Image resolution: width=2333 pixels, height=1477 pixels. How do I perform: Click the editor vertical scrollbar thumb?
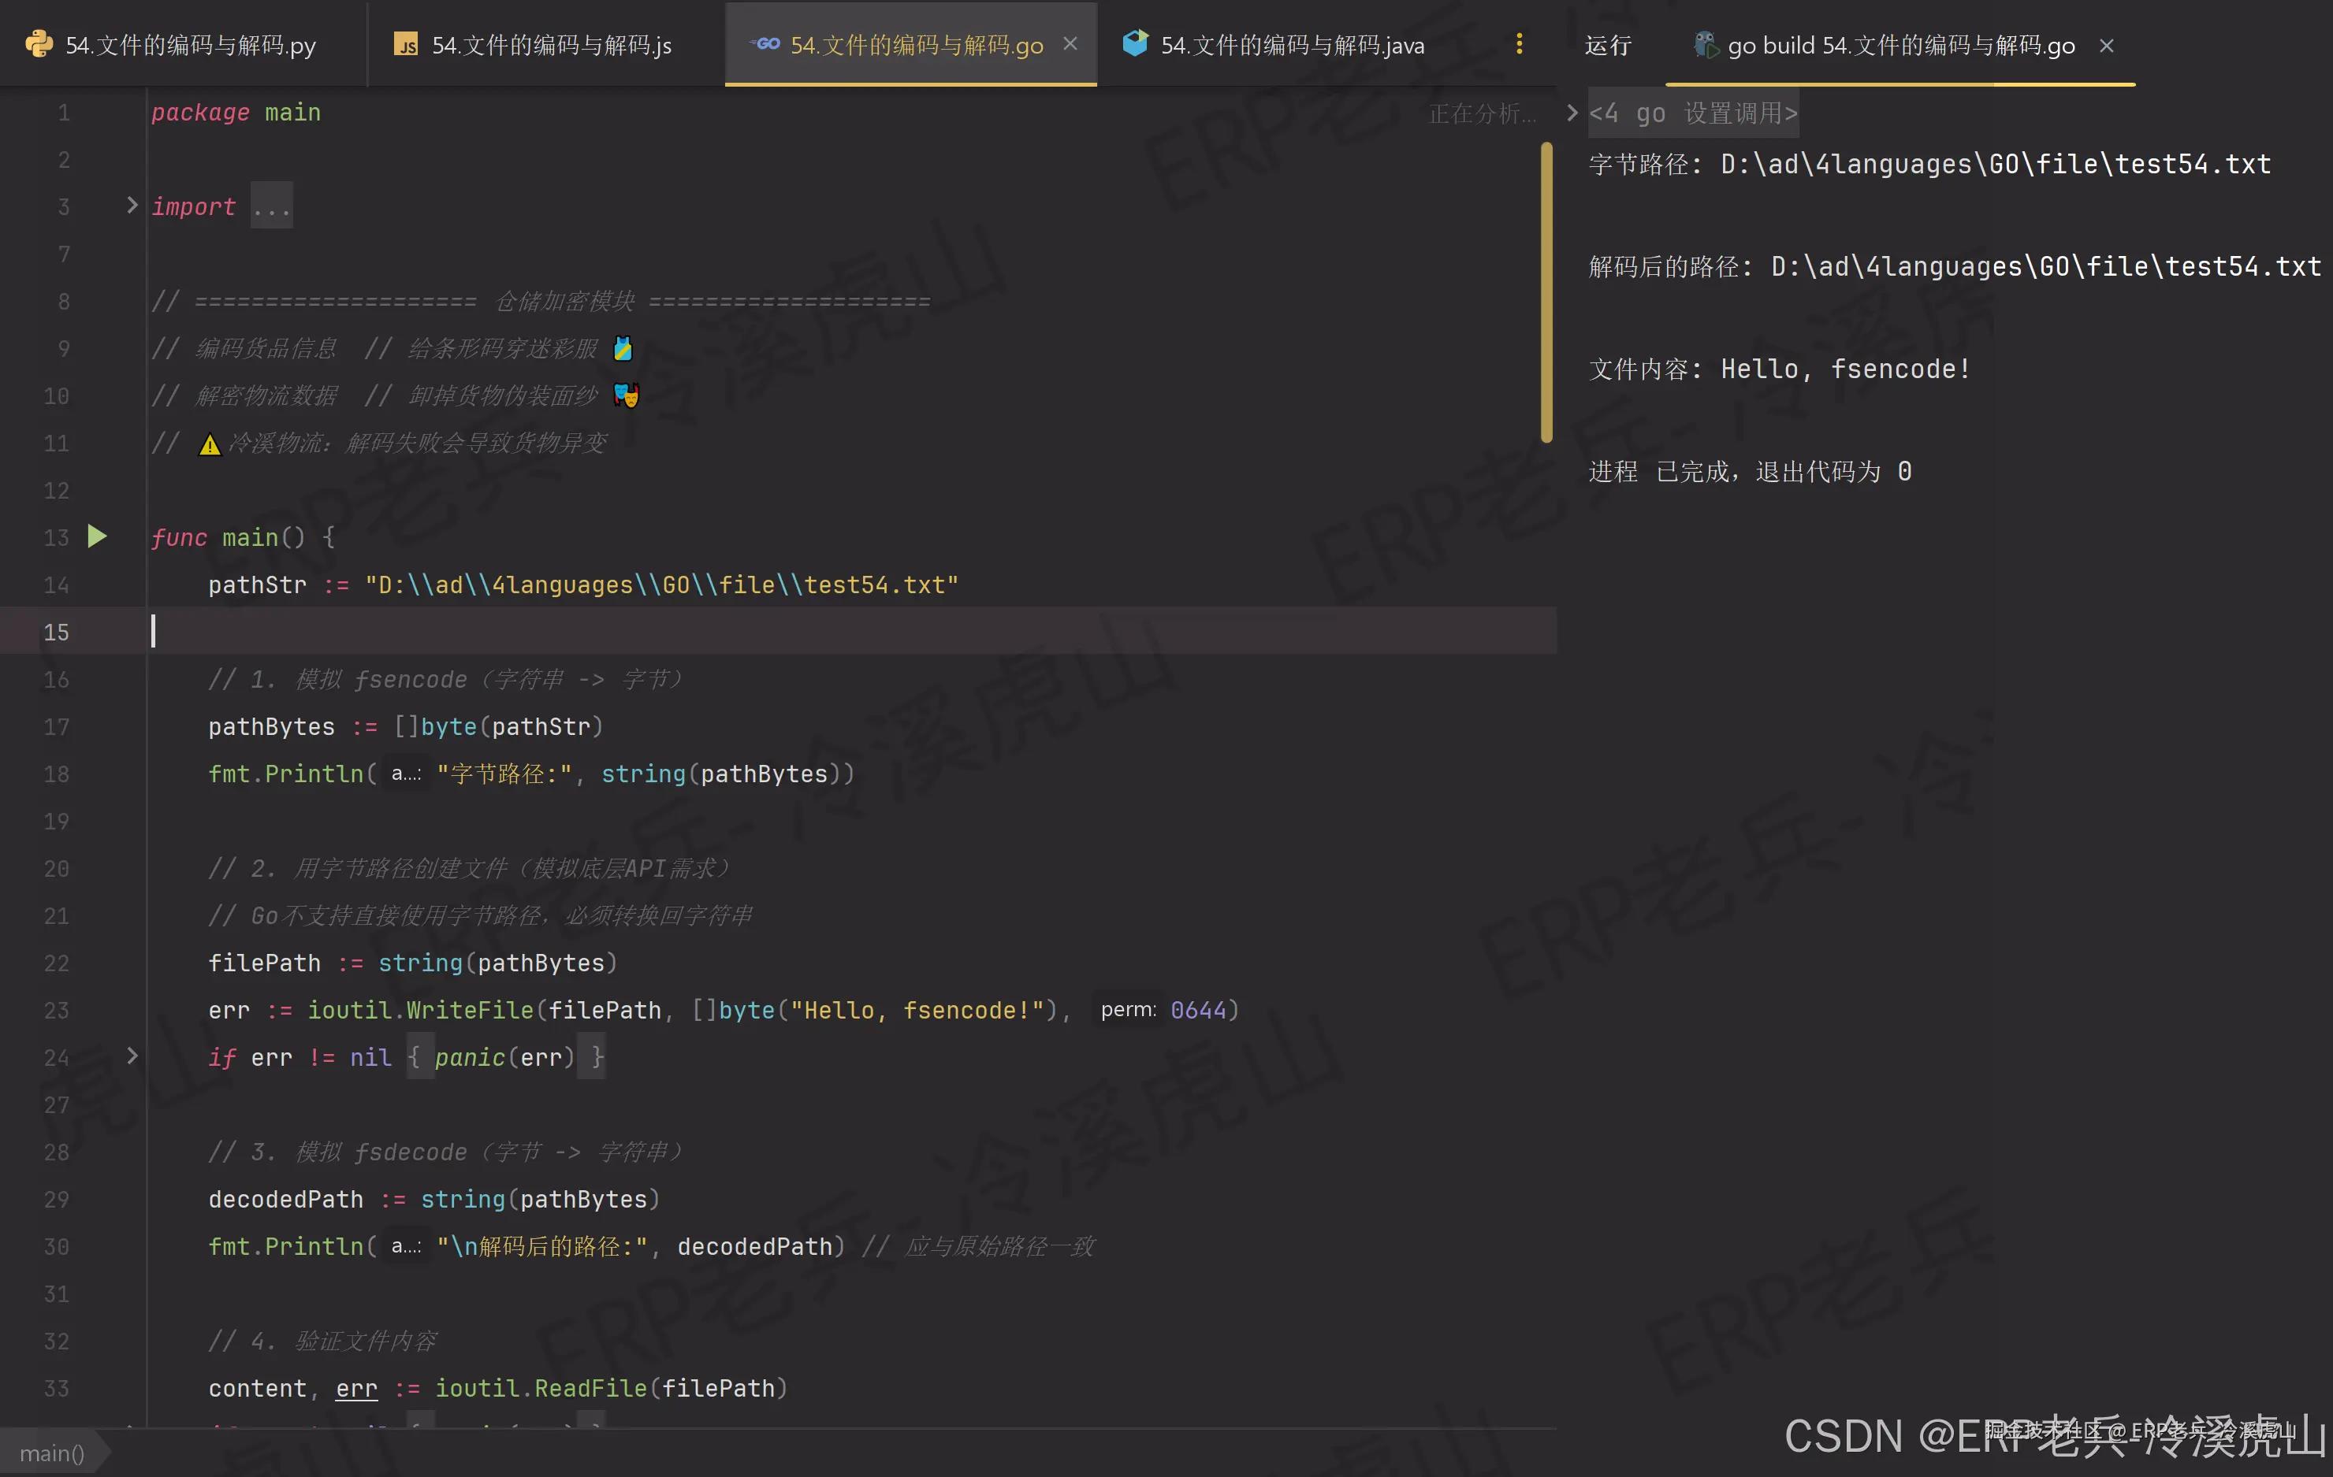coord(1546,291)
